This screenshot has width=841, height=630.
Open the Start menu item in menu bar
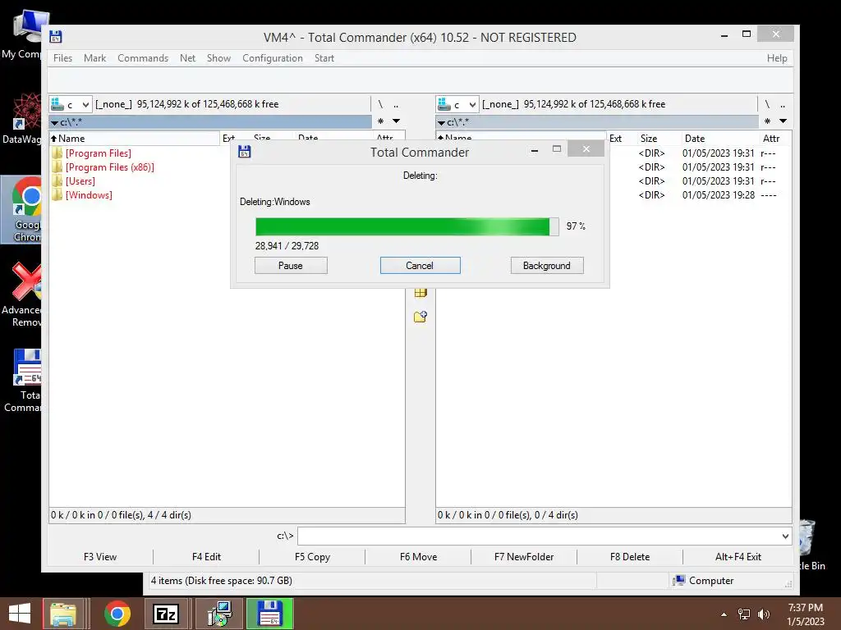(324, 58)
